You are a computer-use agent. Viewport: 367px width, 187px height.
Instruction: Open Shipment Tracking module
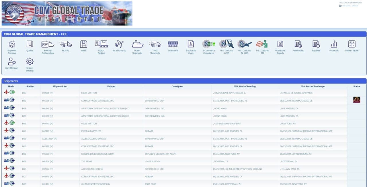[12, 47]
